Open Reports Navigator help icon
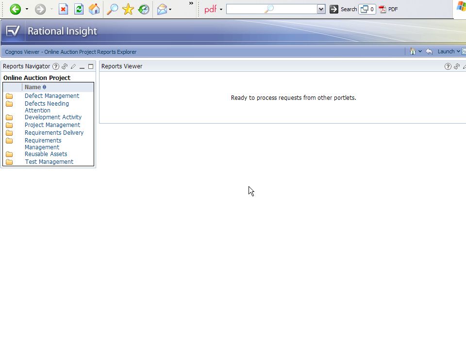 56,66
